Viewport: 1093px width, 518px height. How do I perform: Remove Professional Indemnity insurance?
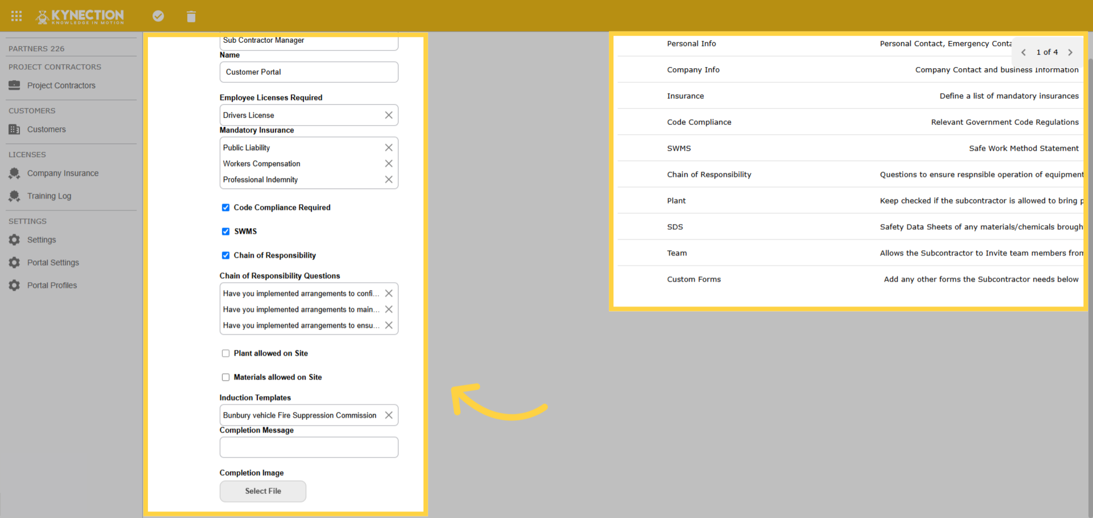pos(388,179)
